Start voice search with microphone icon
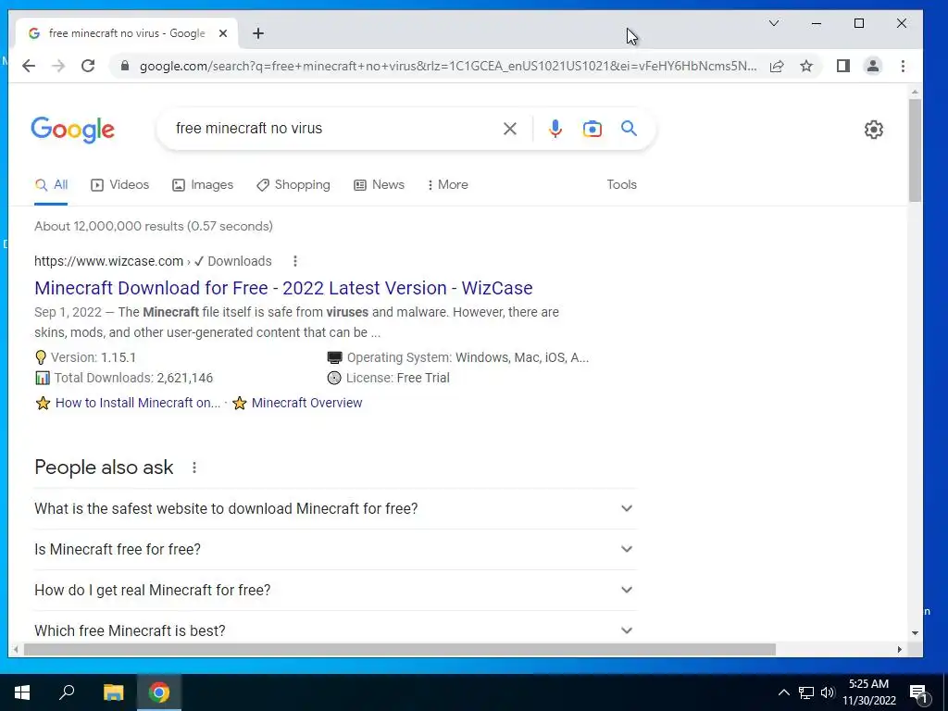948x711 pixels. point(555,128)
